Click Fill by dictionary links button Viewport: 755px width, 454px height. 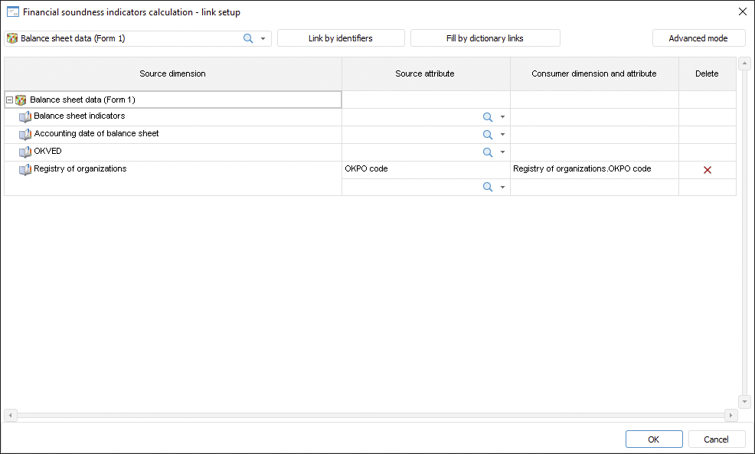(x=485, y=38)
